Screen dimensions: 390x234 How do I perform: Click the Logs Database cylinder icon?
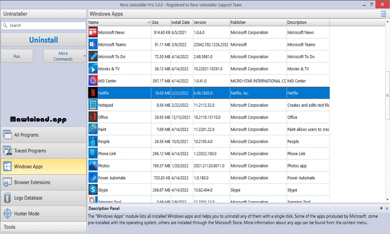pos(7,198)
